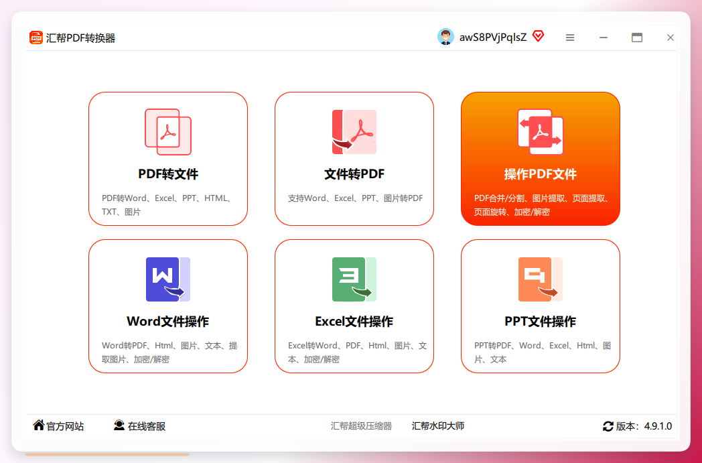
Task: Click the description starting "Excel转Word、PDF"
Action: click(357, 352)
